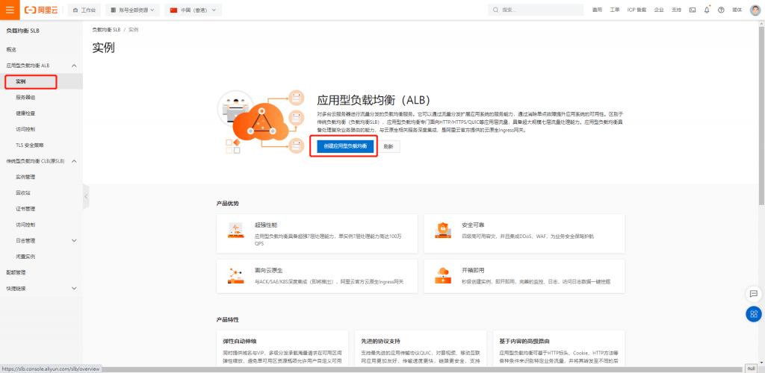
Task: Click the 负载均衡 SLB breadcrumb link
Action: 106,30
